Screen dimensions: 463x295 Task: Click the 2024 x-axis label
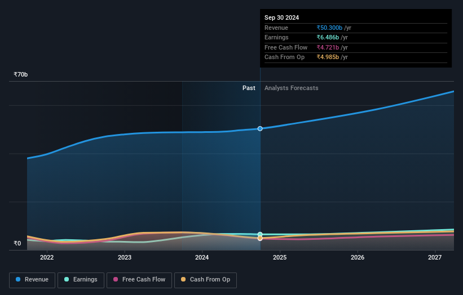[202, 257]
